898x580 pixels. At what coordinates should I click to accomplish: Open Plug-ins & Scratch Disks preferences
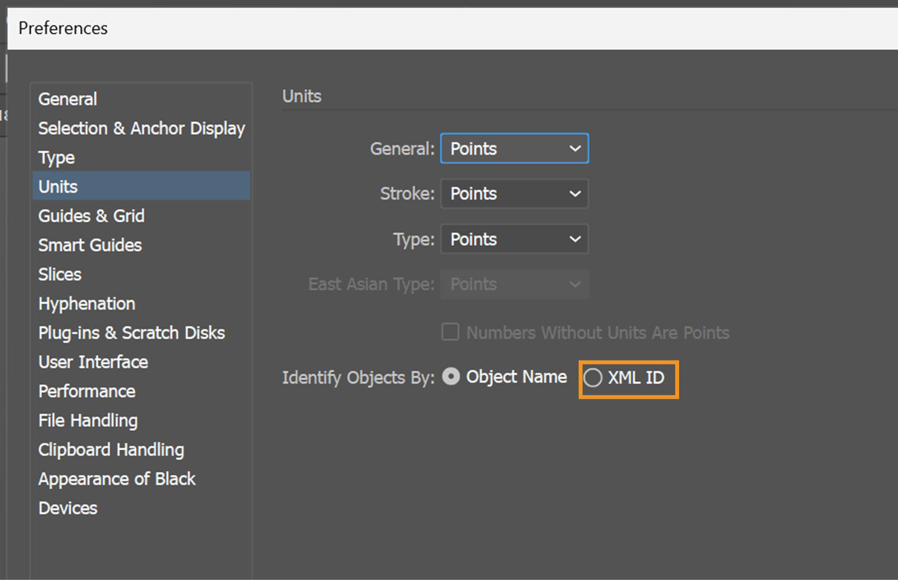(x=131, y=332)
